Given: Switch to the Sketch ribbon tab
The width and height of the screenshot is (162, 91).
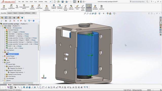Looking at the screenshot, I should click(x=15, y=13).
